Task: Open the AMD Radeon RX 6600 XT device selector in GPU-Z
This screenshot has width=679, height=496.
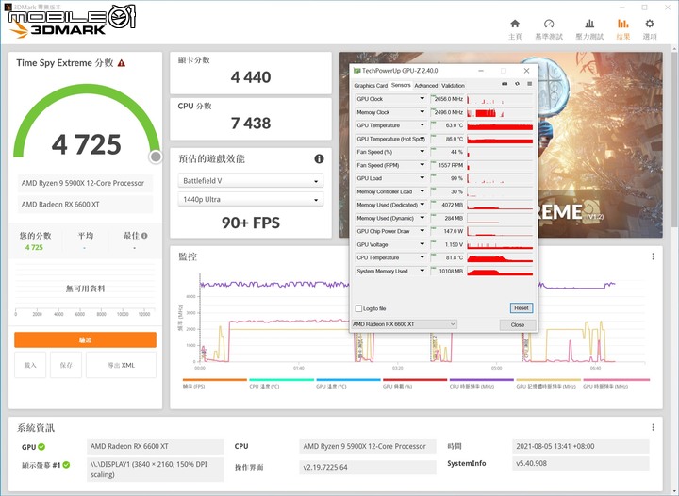Action: click(x=404, y=324)
